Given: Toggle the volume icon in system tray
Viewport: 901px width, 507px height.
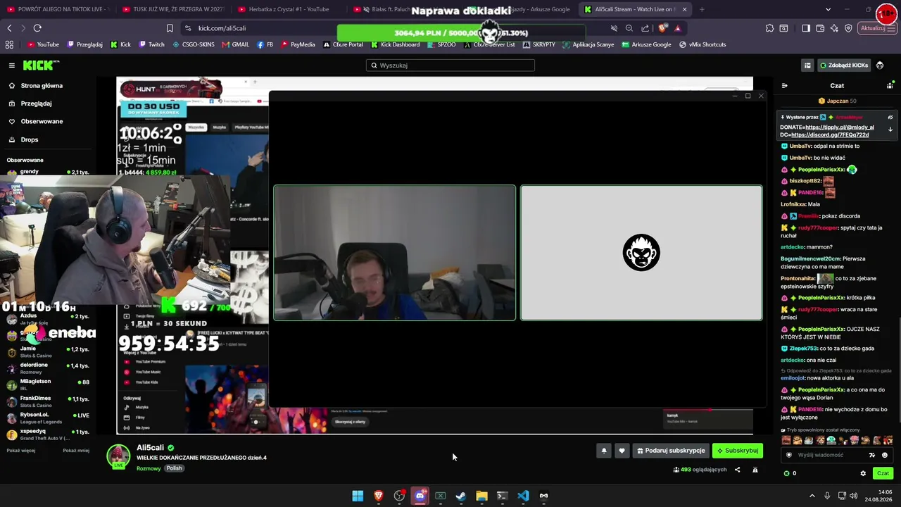Looking at the screenshot, I should (x=854, y=496).
